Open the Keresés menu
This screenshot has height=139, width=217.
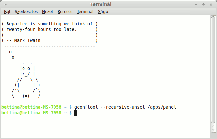coord(65,12)
